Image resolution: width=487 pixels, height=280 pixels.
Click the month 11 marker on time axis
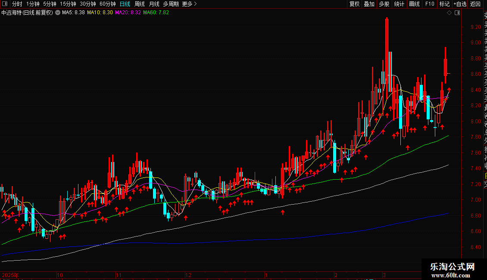tap(119, 275)
